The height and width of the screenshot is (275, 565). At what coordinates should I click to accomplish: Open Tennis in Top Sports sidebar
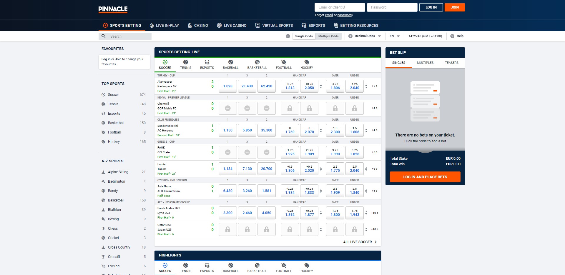tap(124, 104)
